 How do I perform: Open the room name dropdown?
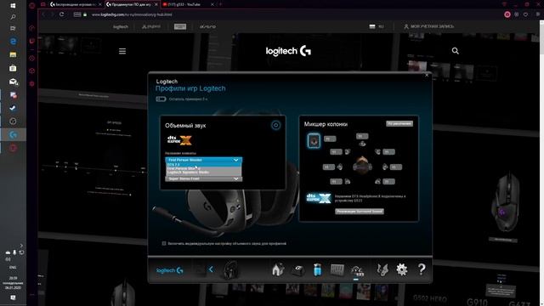203,160
